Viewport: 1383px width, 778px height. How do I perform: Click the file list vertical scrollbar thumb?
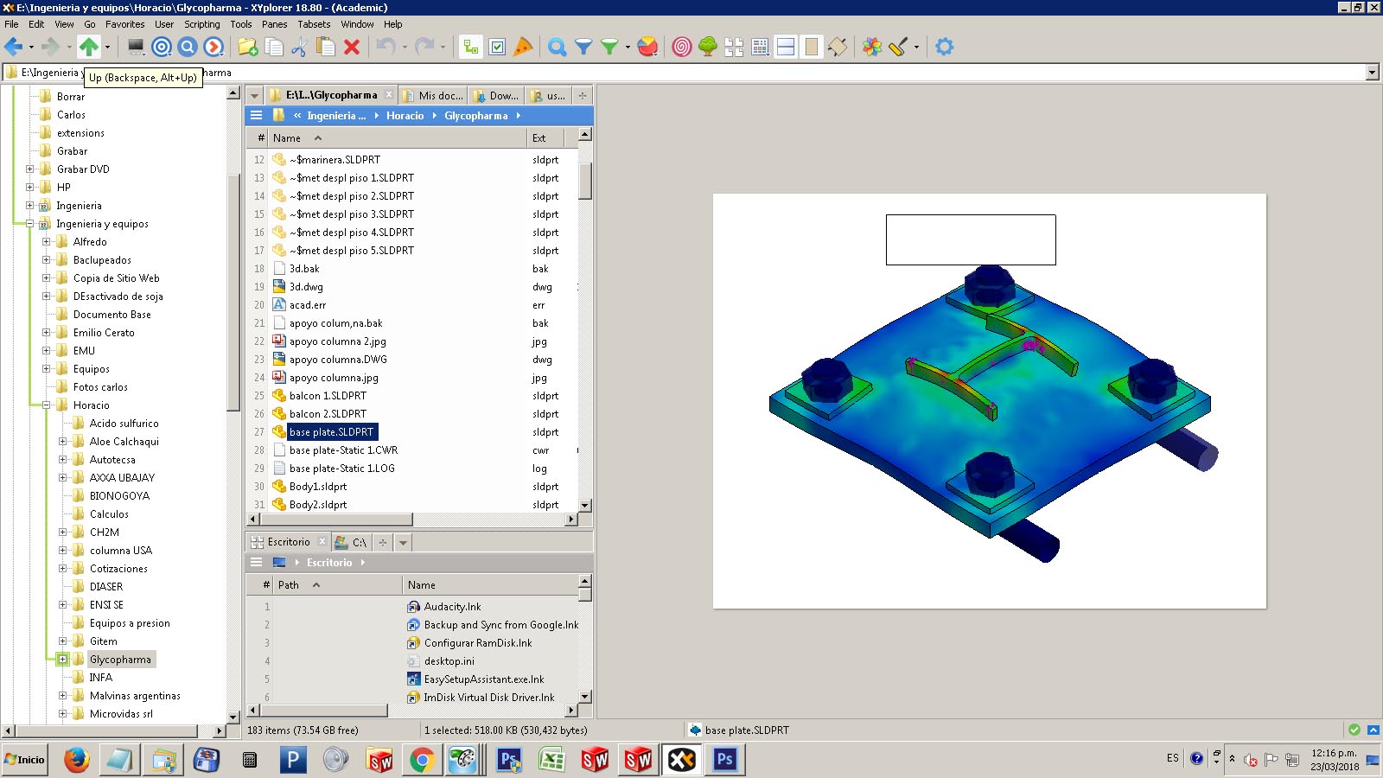pos(585,181)
